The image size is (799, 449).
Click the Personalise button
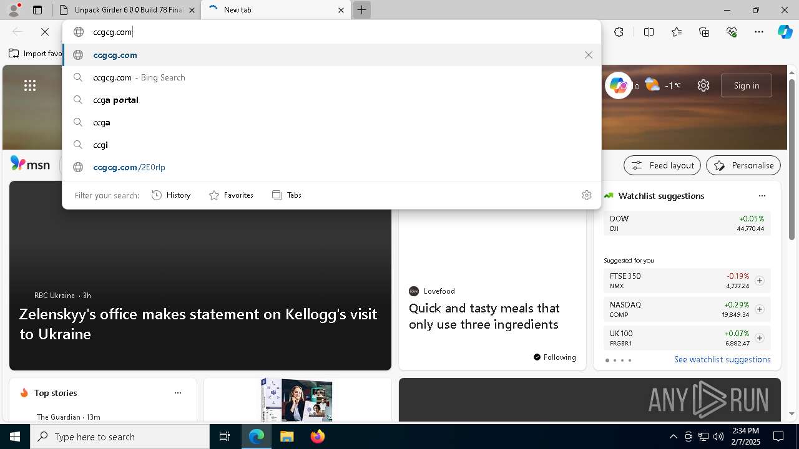coord(743,165)
